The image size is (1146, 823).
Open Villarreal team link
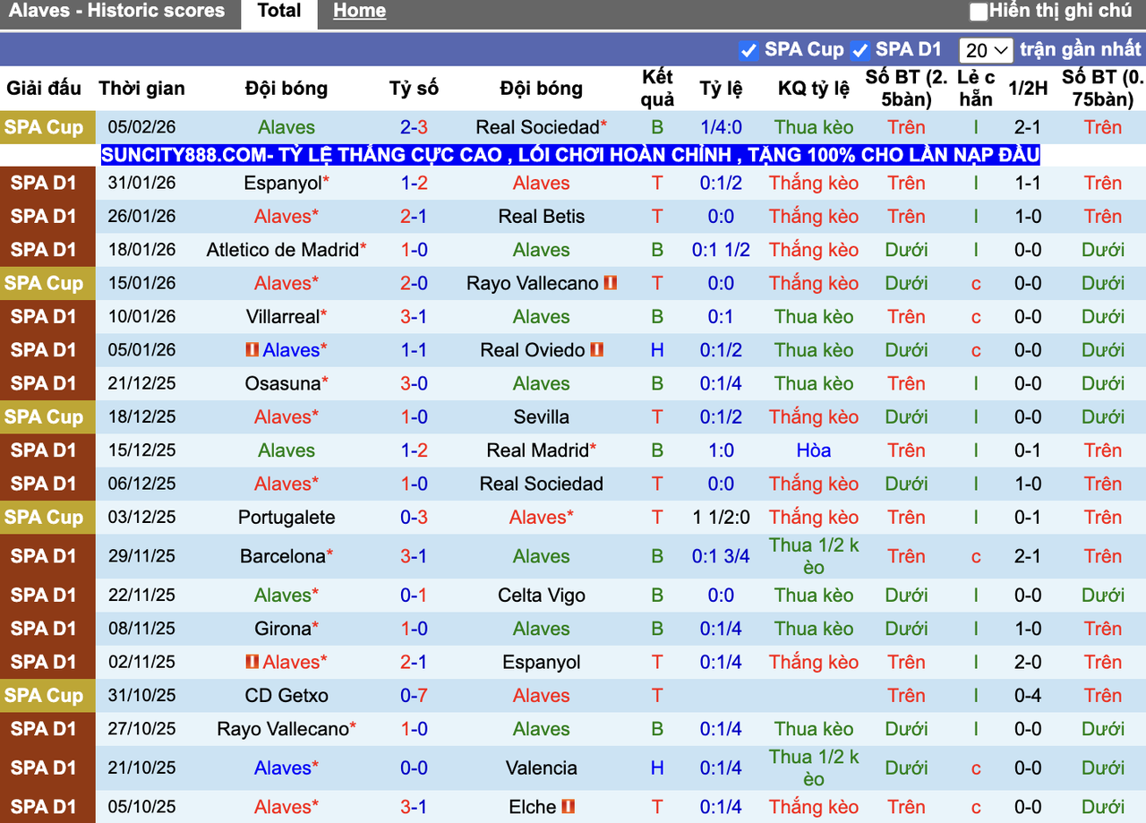tap(283, 316)
